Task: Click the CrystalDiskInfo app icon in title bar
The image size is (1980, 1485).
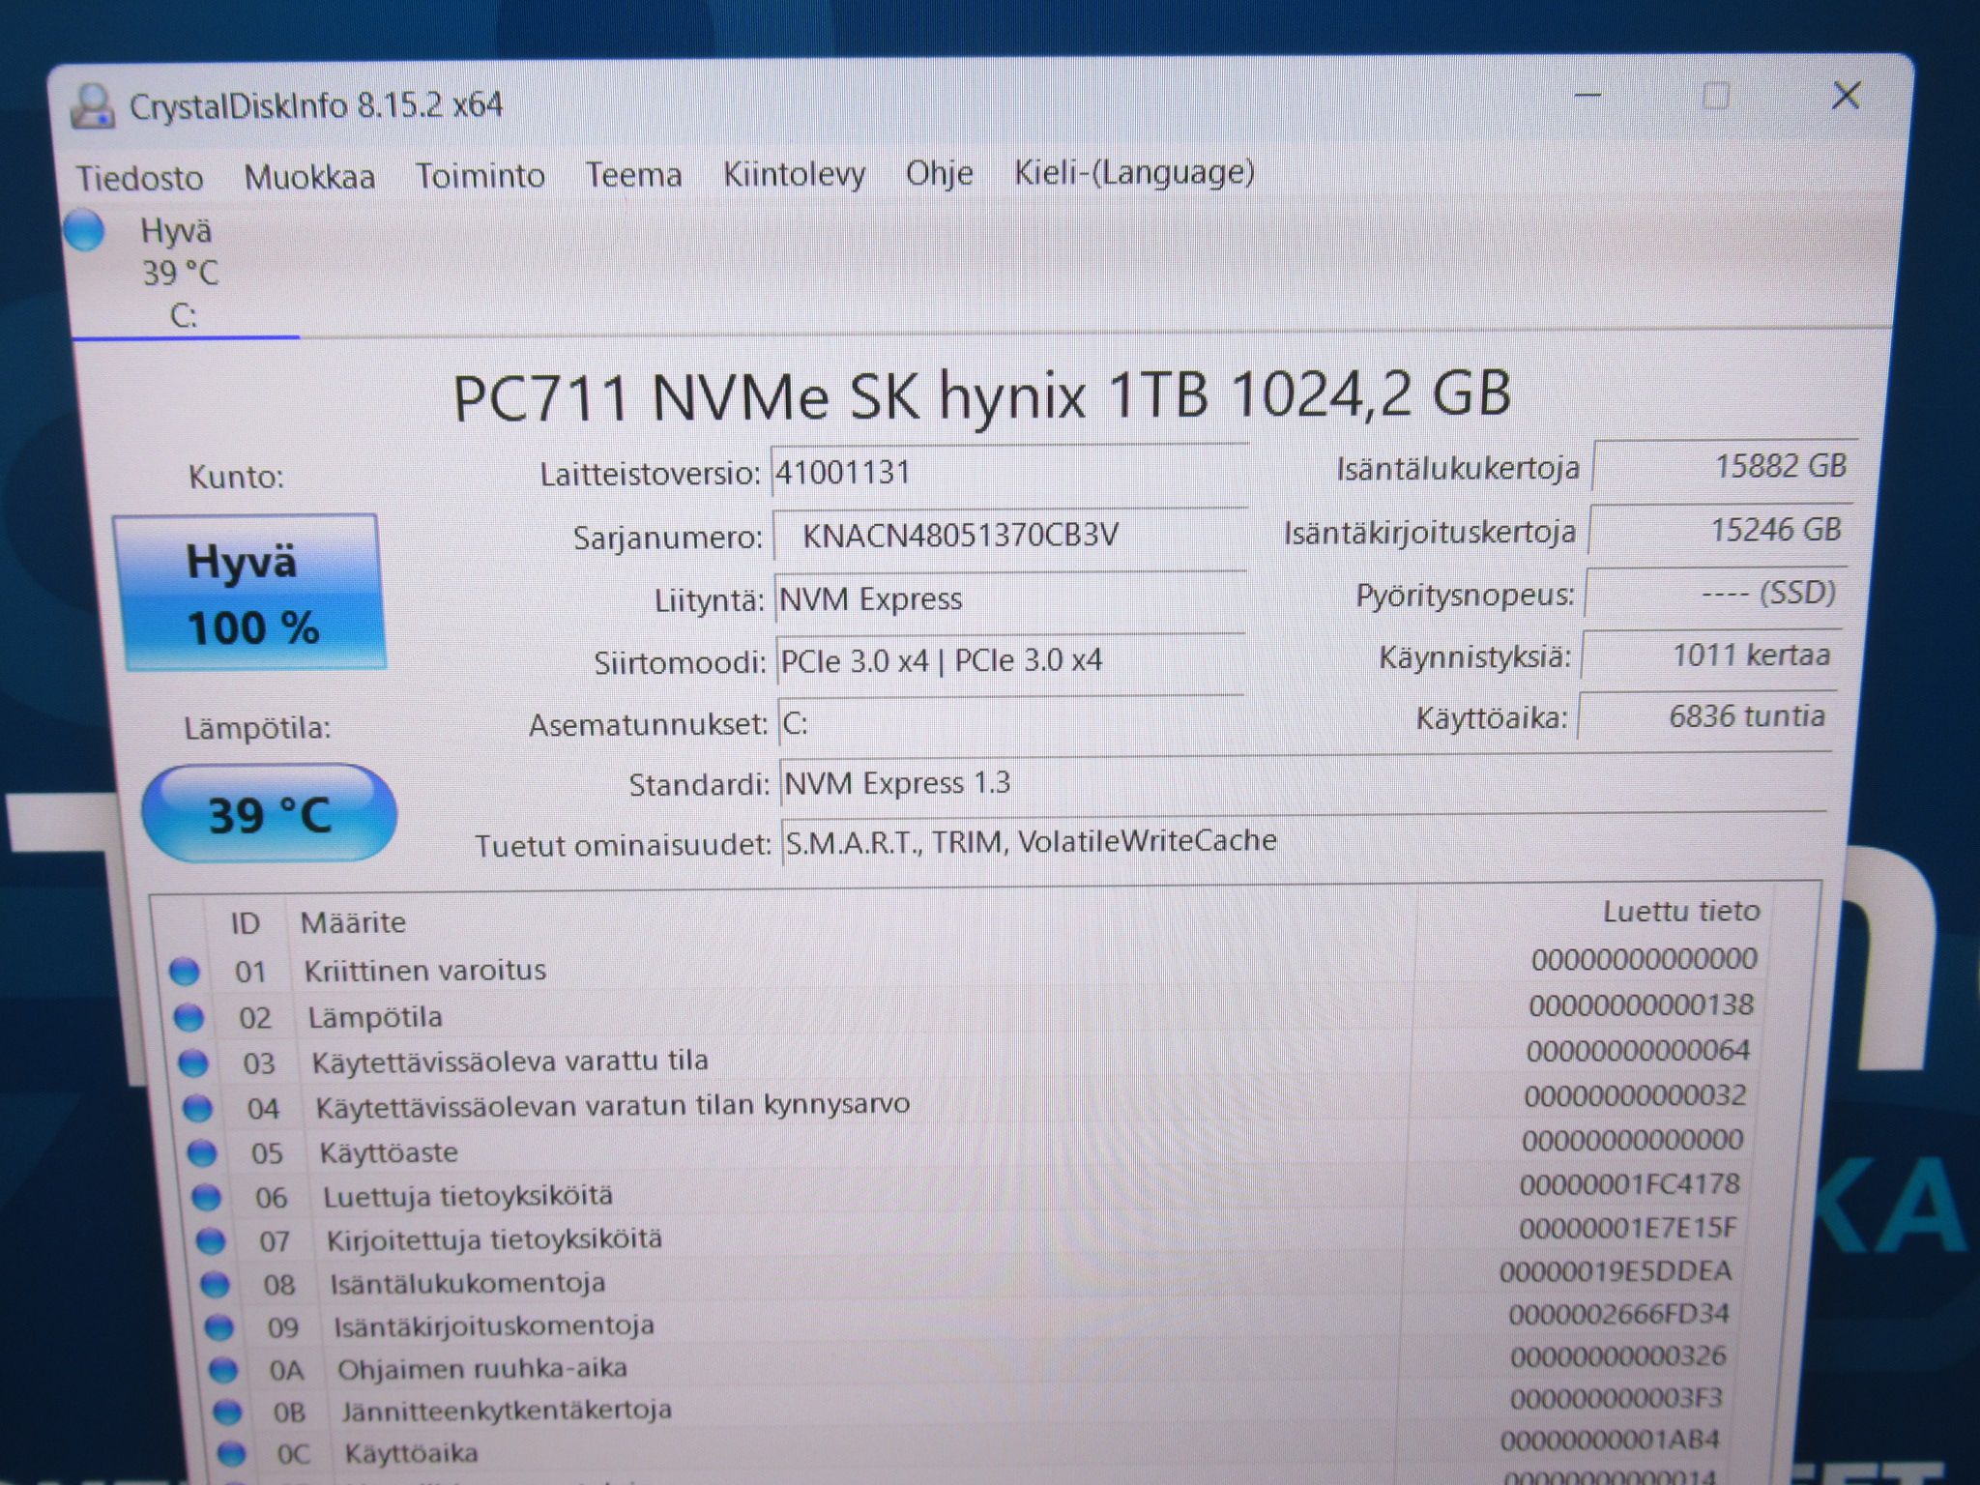Action: [92, 106]
